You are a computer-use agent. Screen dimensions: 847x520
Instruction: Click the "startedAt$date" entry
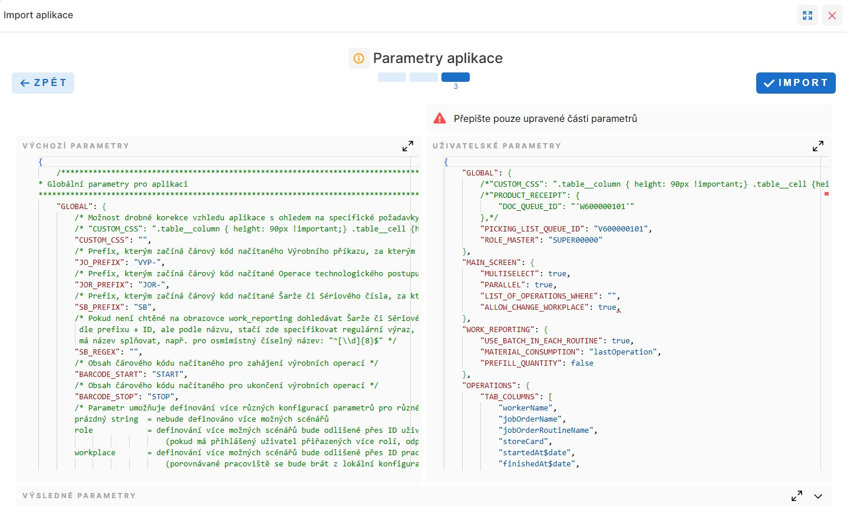coord(536,453)
